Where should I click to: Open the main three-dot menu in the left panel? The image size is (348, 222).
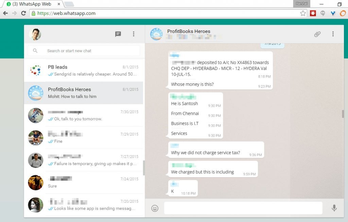[134, 34]
